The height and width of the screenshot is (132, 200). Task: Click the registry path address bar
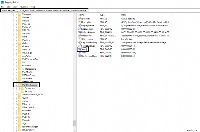pos(100,10)
